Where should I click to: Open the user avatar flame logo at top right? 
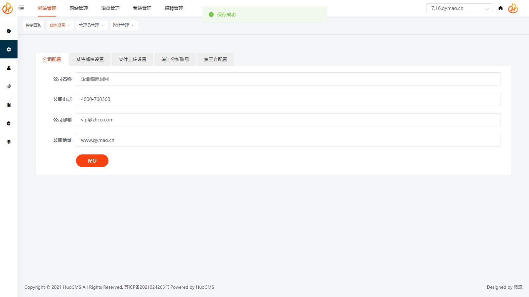point(513,8)
